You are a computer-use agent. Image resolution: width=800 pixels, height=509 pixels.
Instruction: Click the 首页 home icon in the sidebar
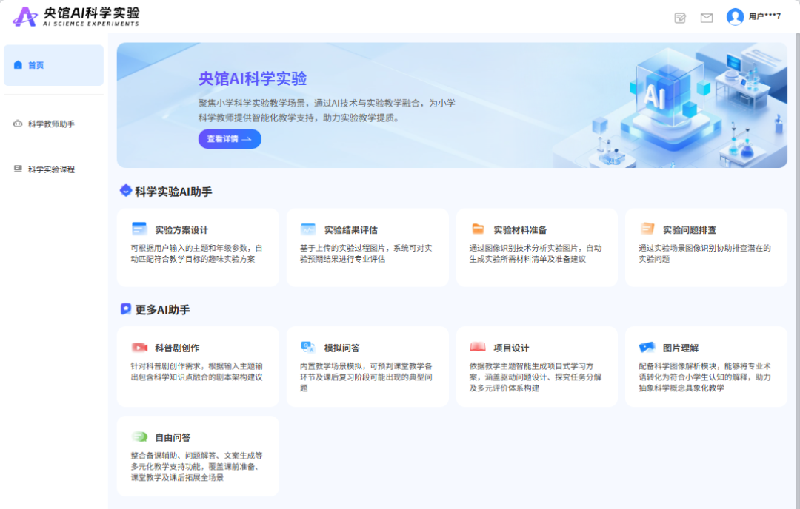pos(18,65)
